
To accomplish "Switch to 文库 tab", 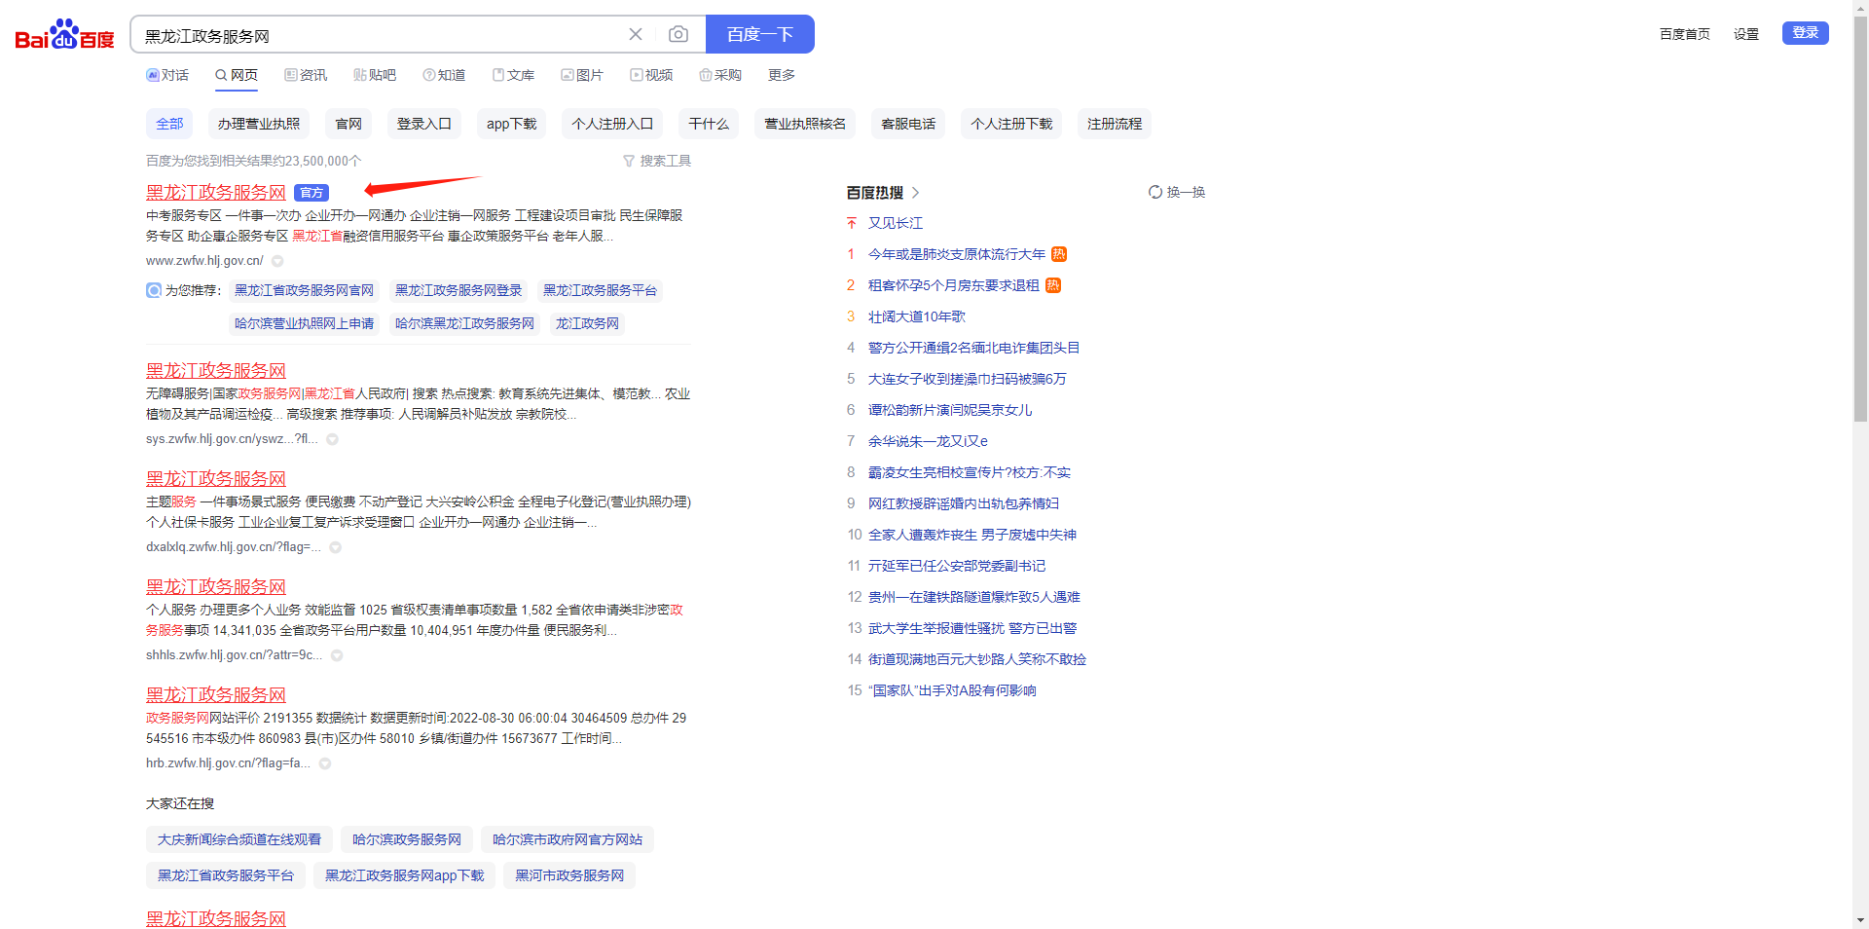I will pyautogui.click(x=513, y=75).
